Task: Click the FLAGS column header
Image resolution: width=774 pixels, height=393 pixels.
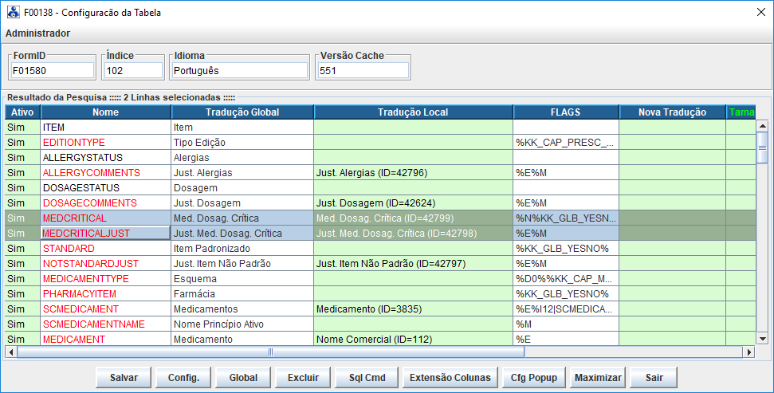Action: (565, 112)
